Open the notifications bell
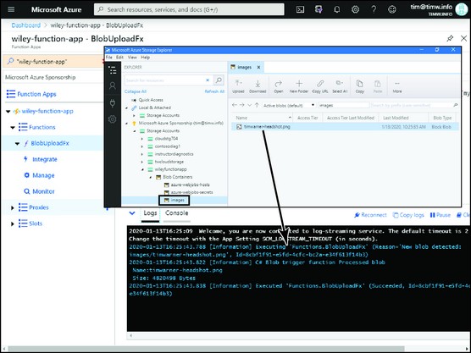471x353 pixels. tap(337, 9)
